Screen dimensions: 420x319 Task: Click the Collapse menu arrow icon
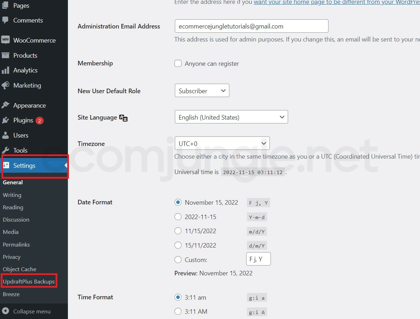[5, 311]
